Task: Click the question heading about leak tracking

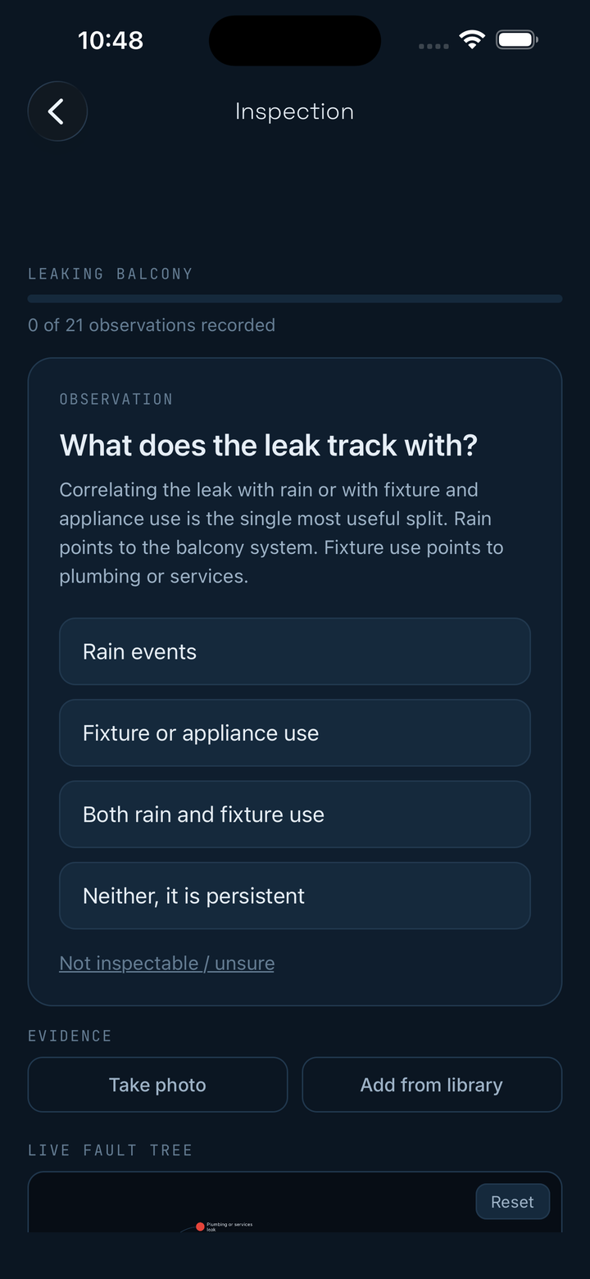Action: click(269, 446)
